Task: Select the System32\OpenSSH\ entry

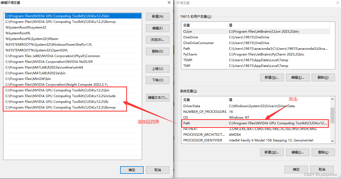Action: 73,50
